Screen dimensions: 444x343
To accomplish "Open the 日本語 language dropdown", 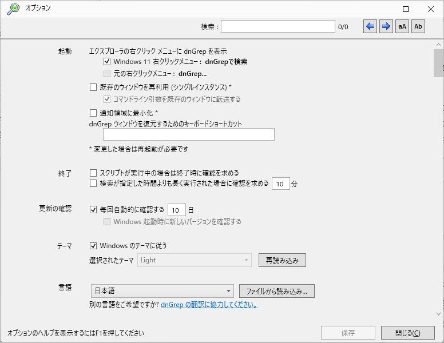I will [x=162, y=291].
